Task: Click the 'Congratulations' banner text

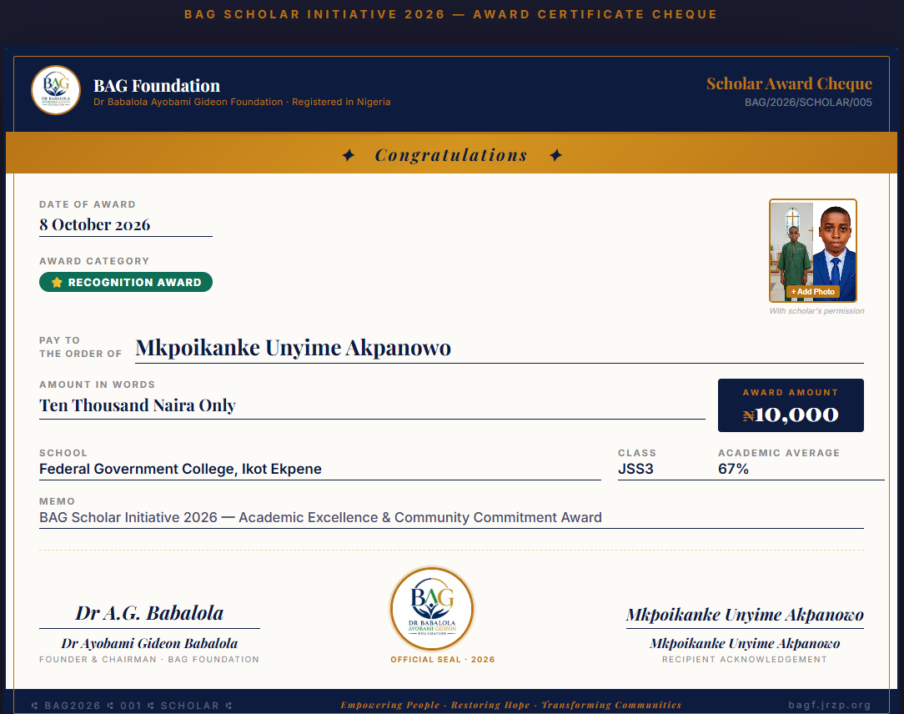Action: (x=451, y=155)
